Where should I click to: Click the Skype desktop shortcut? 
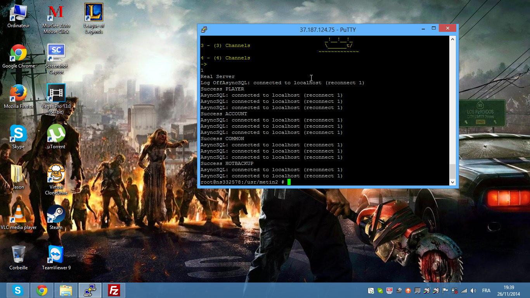18,137
